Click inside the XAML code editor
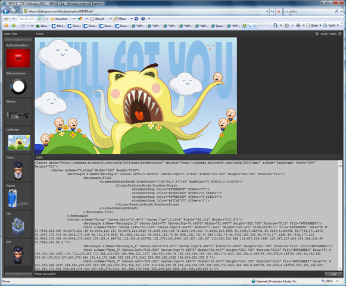 [186, 216]
